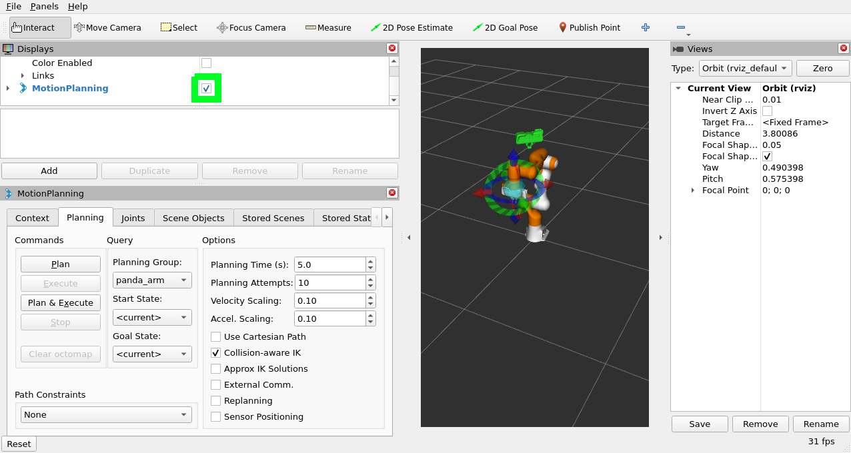851x453 pixels.
Task: Activate the Publish Point tool
Action: pyautogui.click(x=589, y=27)
